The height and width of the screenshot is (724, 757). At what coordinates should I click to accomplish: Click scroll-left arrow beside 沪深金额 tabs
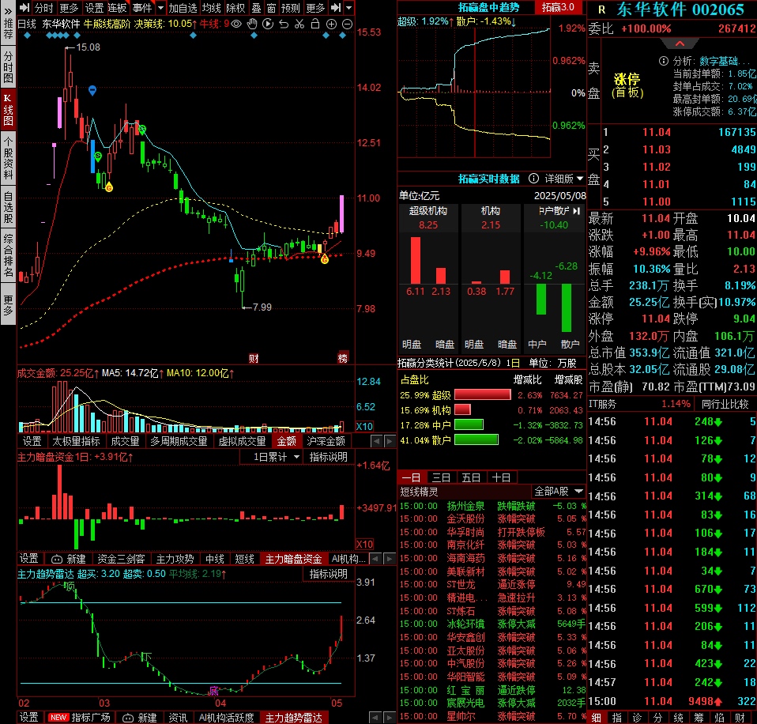pyautogui.click(x=376, y=441)
